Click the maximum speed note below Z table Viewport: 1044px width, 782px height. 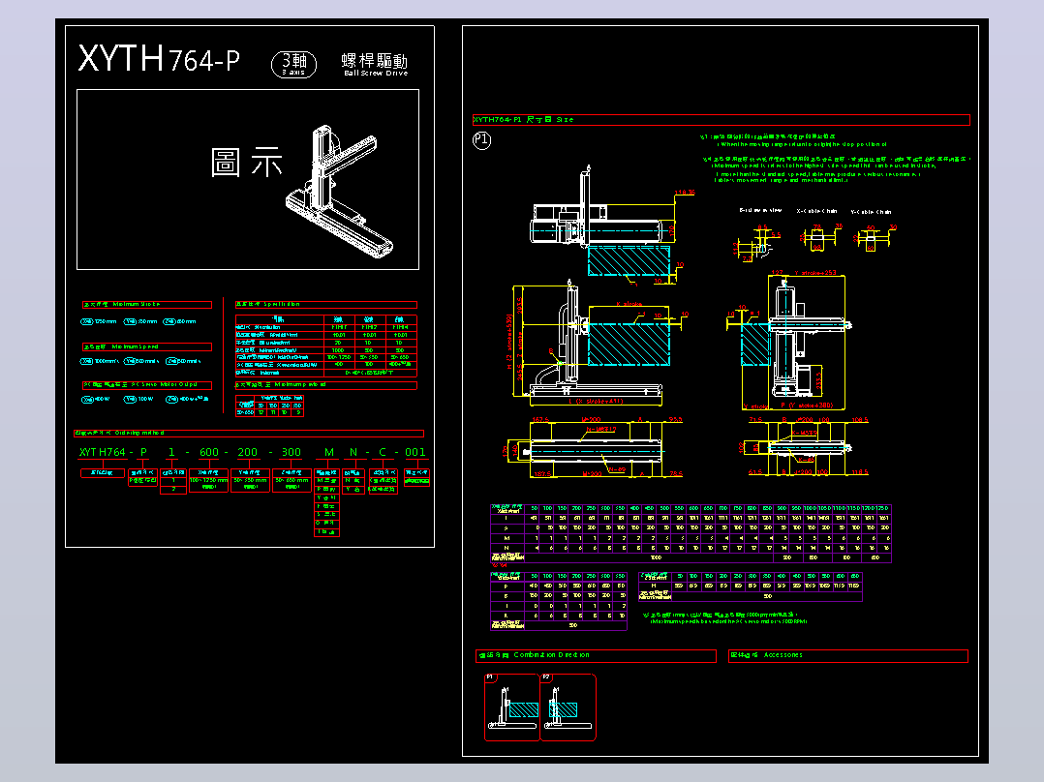(724, 618)
